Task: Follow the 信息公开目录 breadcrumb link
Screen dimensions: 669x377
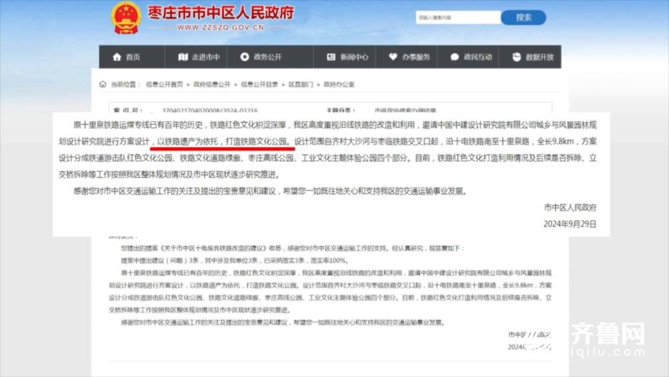Action: [x=260, y=84]
